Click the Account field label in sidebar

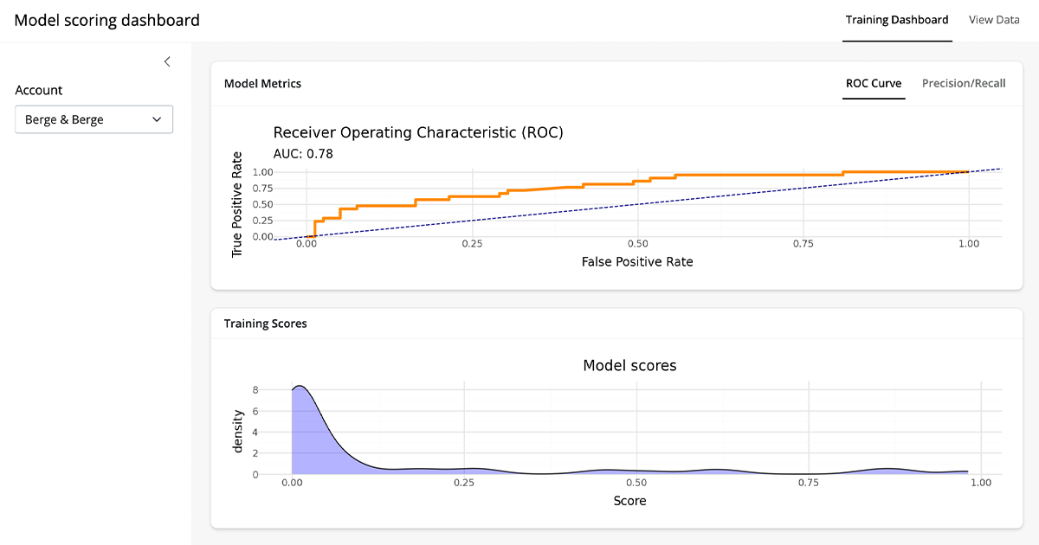pyautogui.click(x=39, y=90)
